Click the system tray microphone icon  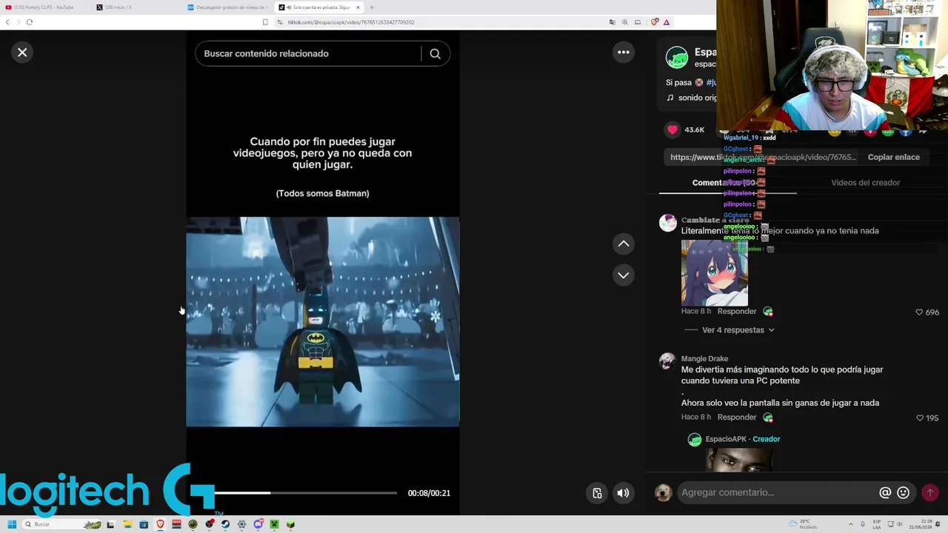click(862, 524)
